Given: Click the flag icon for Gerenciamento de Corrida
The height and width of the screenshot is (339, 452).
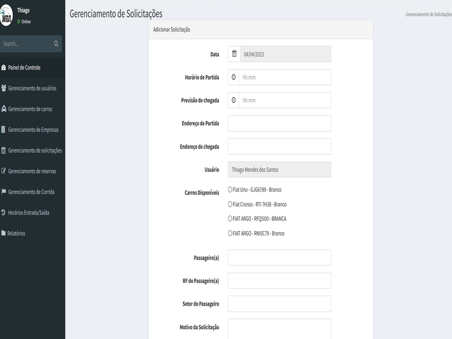Looking at the screenshot, I should tap(4, 192).
